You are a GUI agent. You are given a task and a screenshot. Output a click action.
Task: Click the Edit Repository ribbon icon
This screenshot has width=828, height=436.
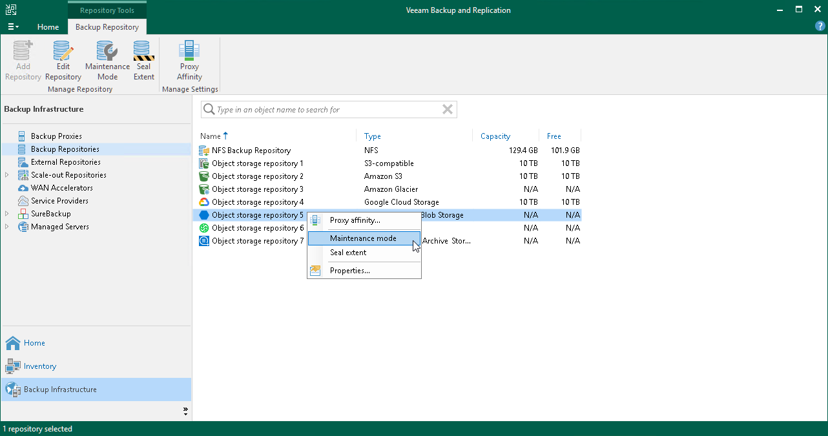click(x=63, y=50)
